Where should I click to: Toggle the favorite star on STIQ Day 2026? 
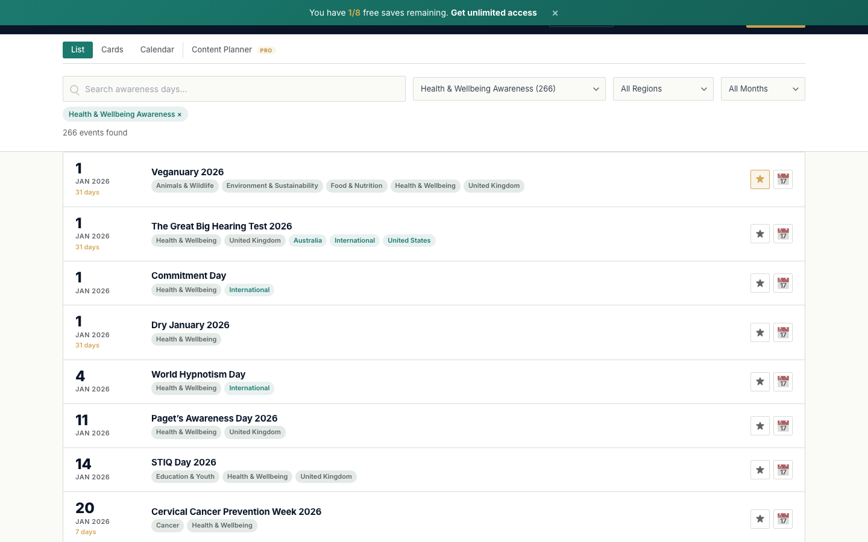(759, 470)
